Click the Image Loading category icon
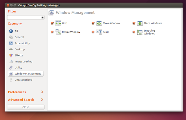Screen dimensions: 186x120 click(x=11, y=62)
